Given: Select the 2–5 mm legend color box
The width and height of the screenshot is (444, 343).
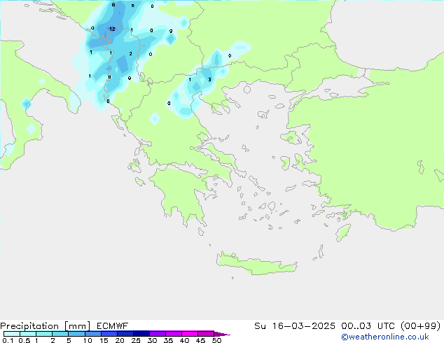Looking at the screenshot, I should pyautogui.click(x=60, y=334).
